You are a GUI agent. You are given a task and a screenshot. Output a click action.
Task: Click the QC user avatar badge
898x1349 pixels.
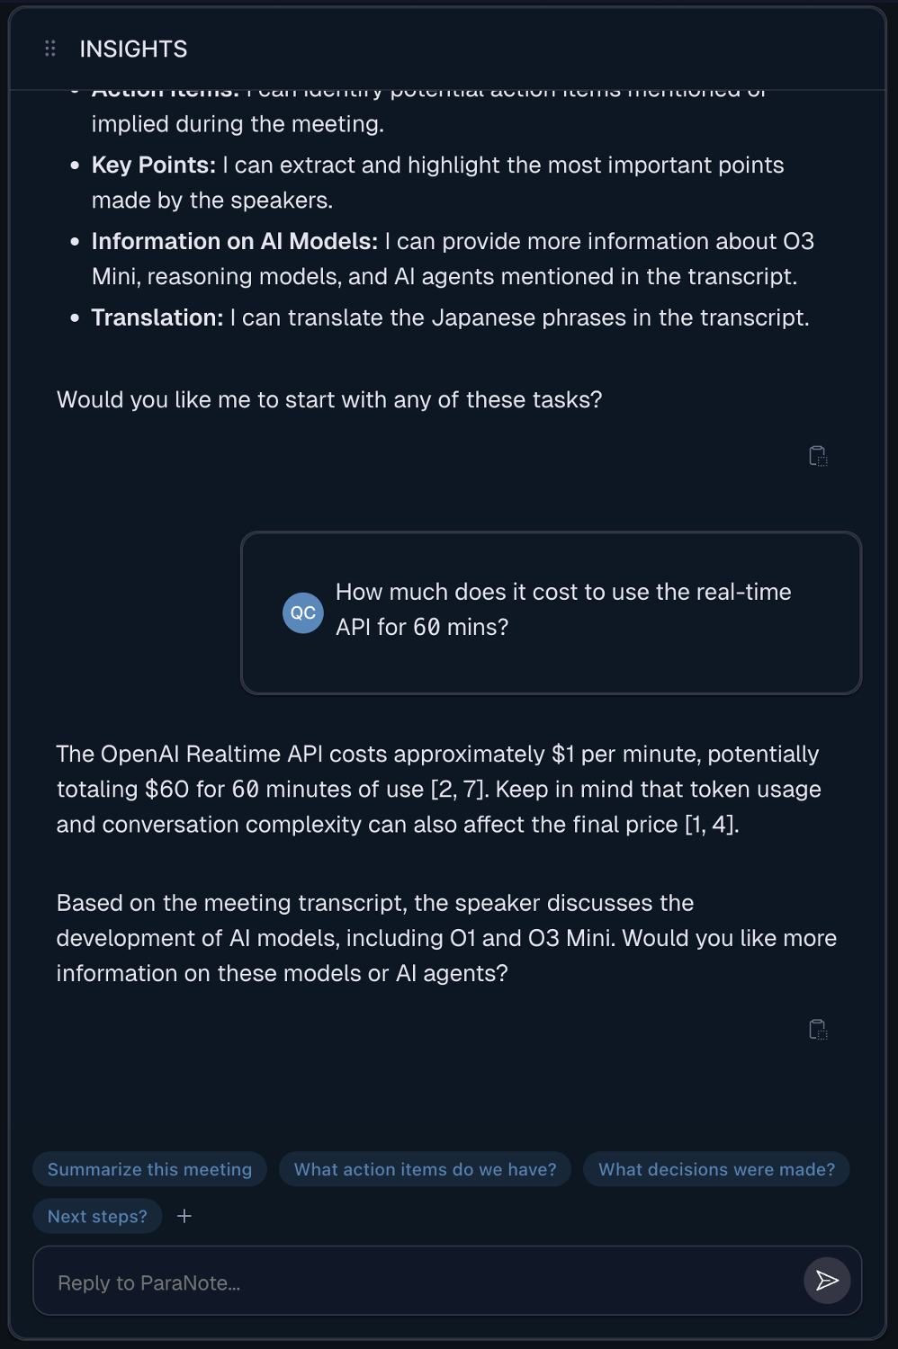click(302, 612)
